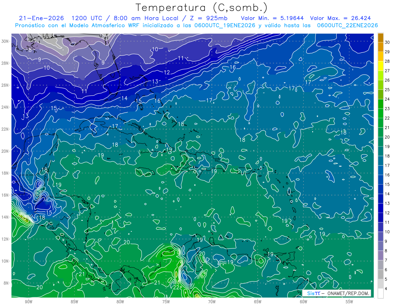Click the purple legend swatch between 8 and 9
396x306 pixels.
pyautogui.click(x=380, y=246)
